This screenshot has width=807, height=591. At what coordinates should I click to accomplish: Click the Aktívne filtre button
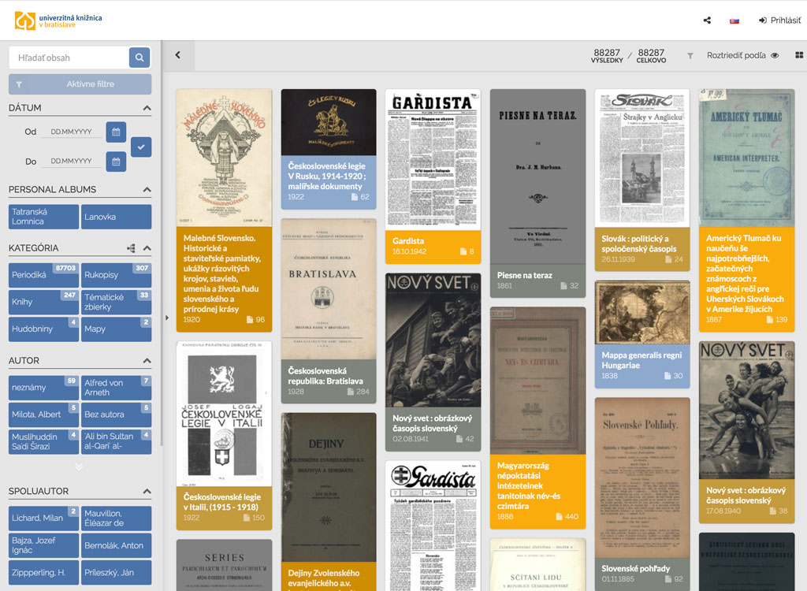tap(80, 84)
